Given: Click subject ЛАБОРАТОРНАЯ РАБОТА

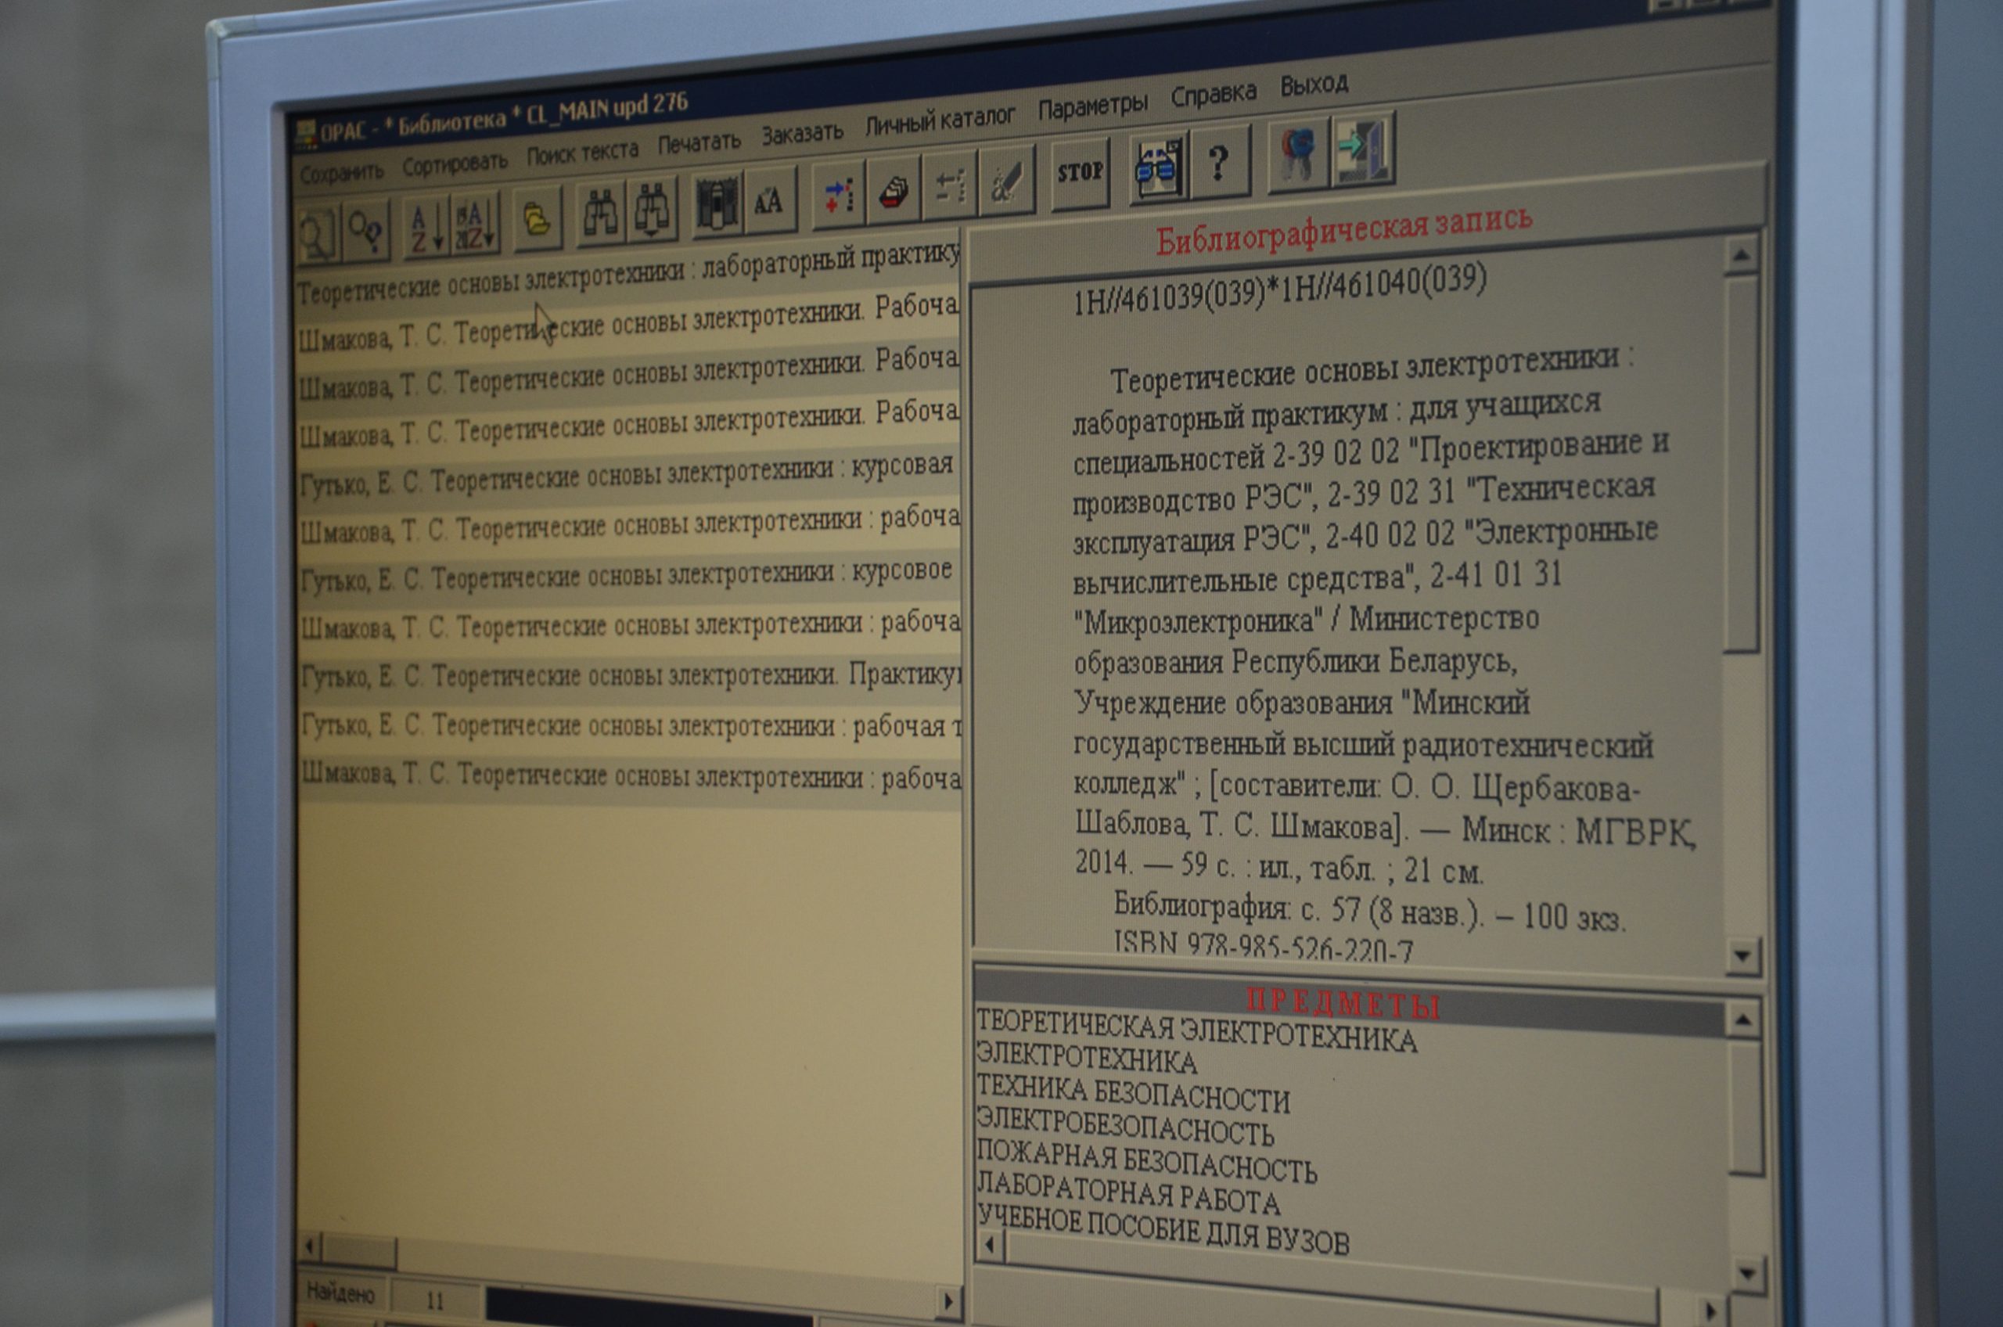Looking at the screenshot, I should click(1128, 1194).
